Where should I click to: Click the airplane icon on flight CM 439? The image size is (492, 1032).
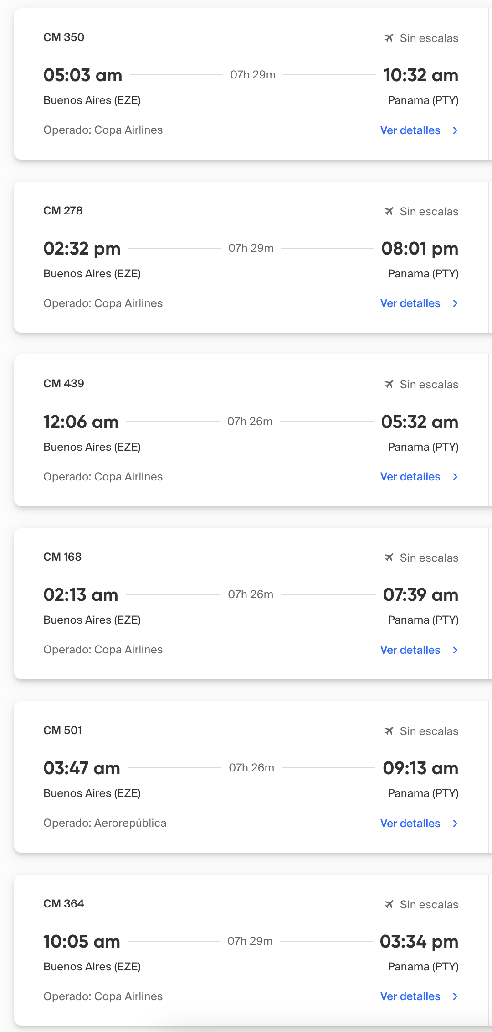[x=389, y=384]
